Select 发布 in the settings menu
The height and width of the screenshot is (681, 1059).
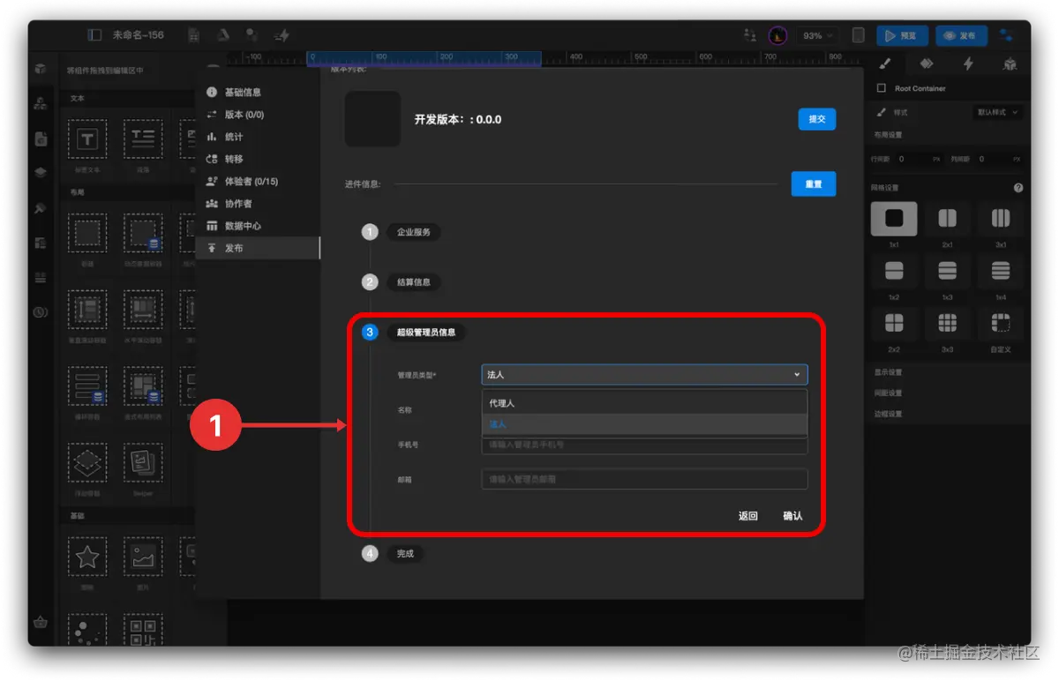258,248
